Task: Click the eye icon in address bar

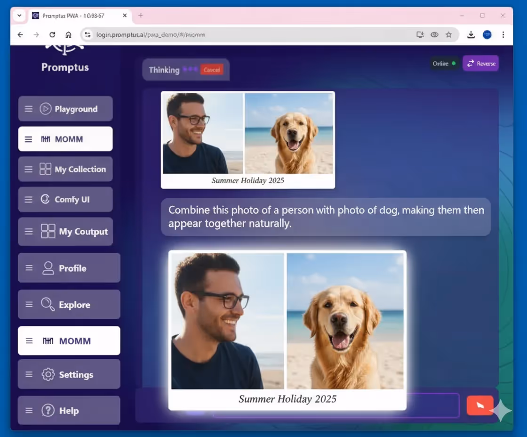Action: (434, 35)
